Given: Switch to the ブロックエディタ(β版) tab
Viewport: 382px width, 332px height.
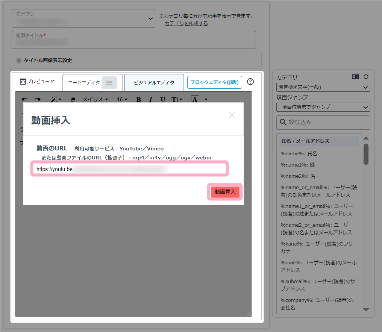Looking at the screenshot, I should [214, 82].
